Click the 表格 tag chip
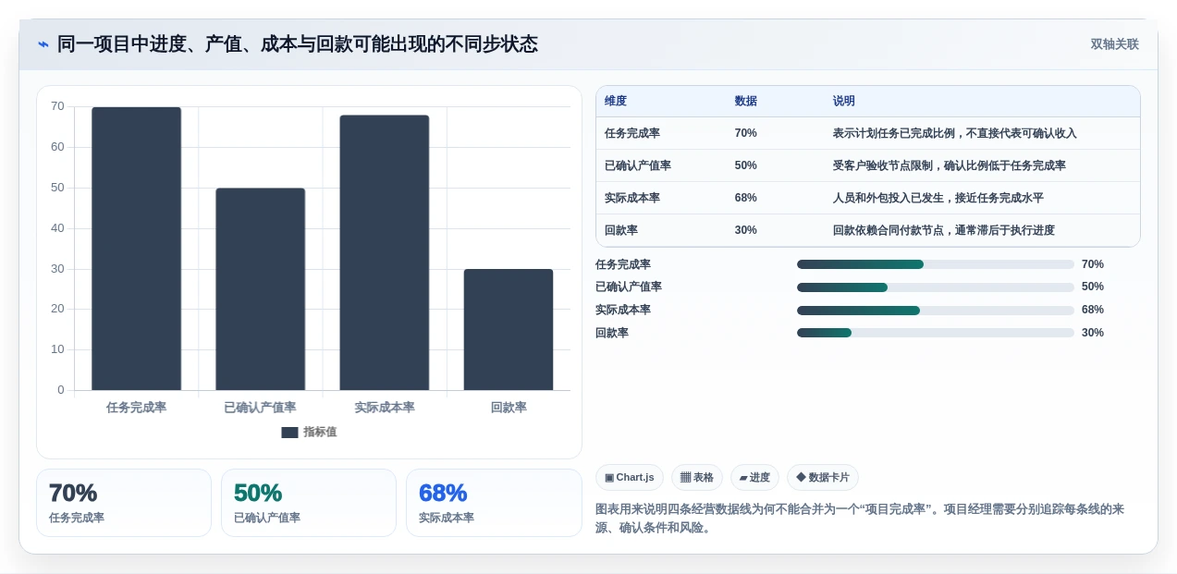The image size is (1177, 574). (x=697, y=478)
